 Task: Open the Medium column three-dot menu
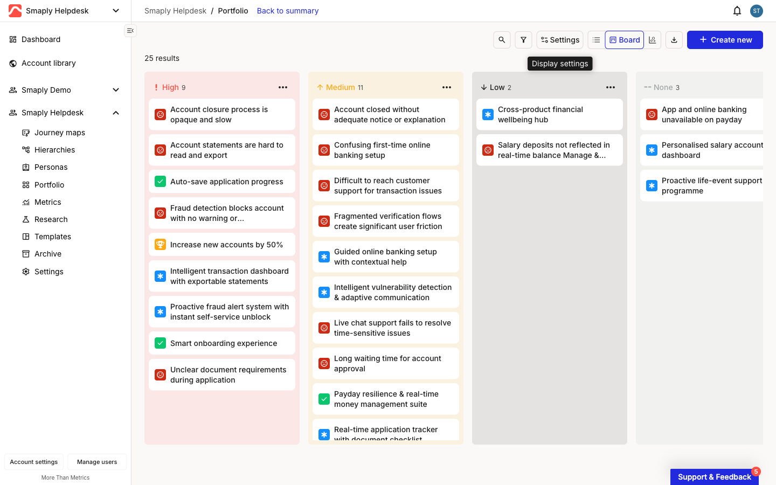tap(447, 87)
